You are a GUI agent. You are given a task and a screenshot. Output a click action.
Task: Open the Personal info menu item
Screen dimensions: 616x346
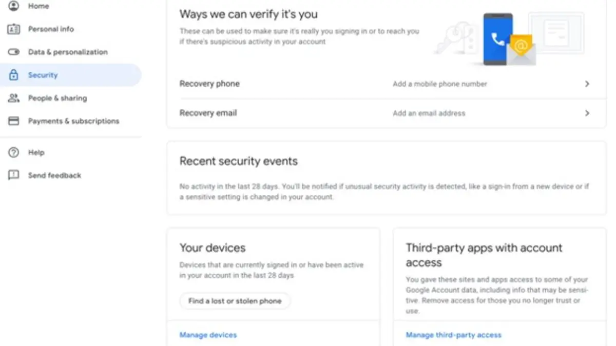[x=51, y=29]
